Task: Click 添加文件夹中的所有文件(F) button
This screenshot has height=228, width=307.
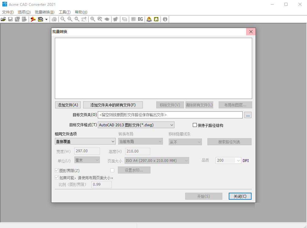Action: click(113, 105)
